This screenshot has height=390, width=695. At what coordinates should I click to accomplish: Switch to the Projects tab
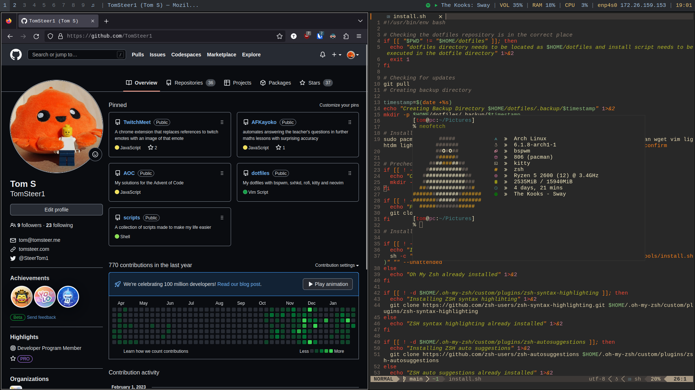[x=238, y=83]
